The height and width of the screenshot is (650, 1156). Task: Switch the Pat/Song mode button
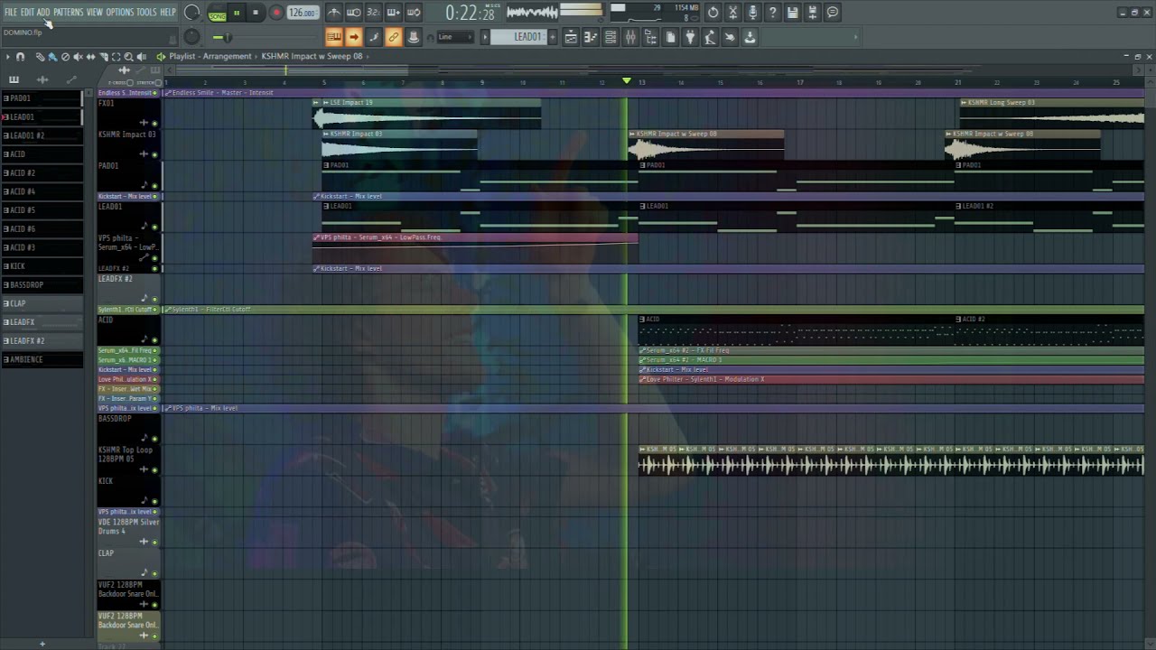coord(217,14)
